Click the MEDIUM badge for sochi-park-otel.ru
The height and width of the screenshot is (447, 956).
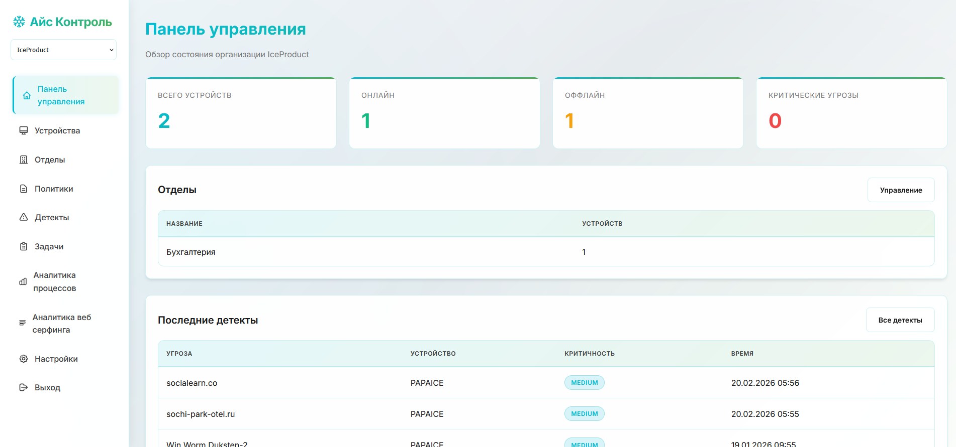click(x=584, y=414)
